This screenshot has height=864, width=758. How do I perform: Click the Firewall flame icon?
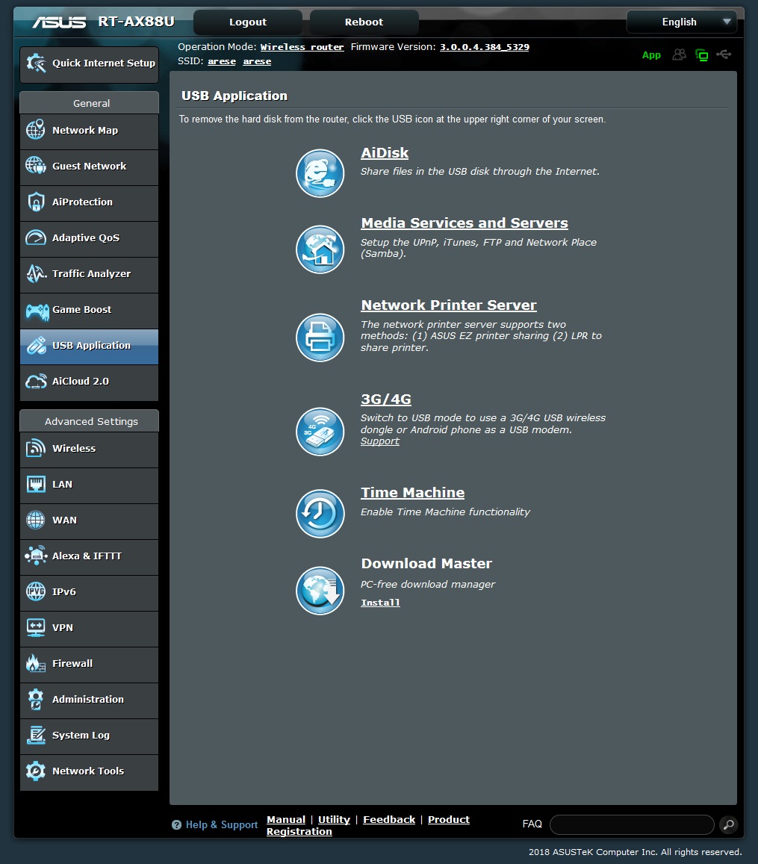36,663
